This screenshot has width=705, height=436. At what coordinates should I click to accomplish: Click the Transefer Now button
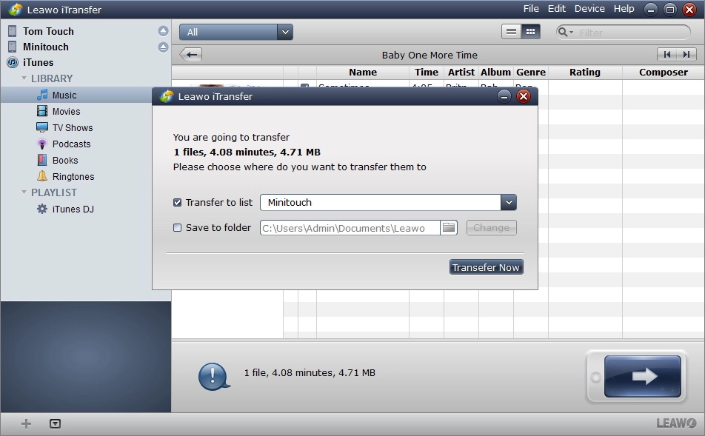click(486, 267)
